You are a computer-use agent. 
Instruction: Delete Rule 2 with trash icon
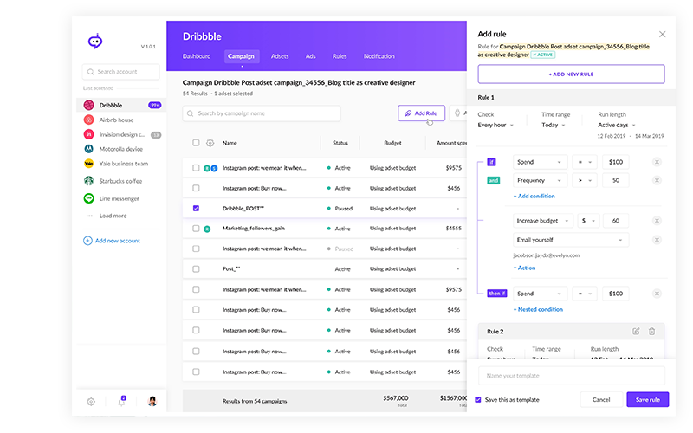(651, 331)
